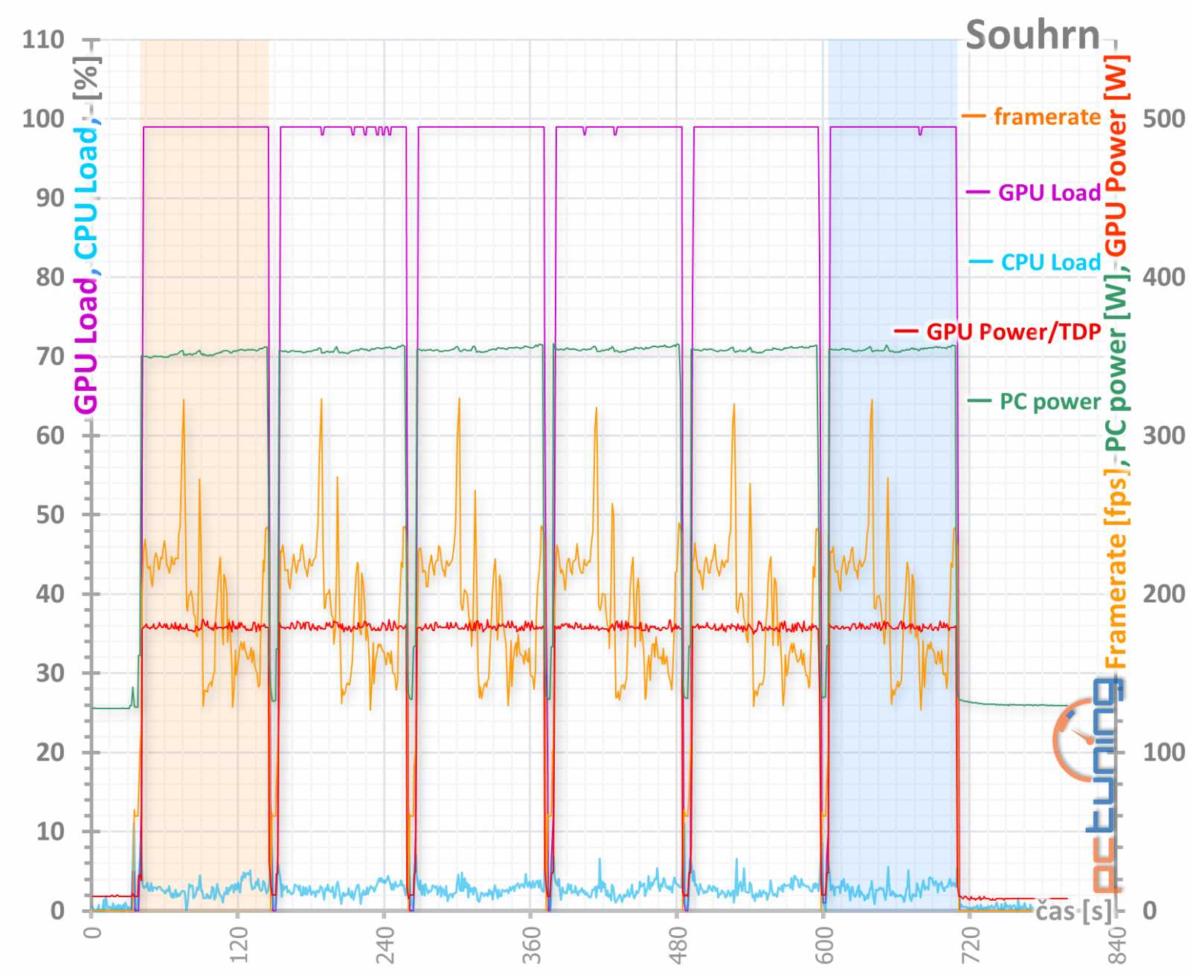The width and height of the screenshot is (1190, 976).
Task: Click the left axis value 80
Action: click(x=51, y=277)
